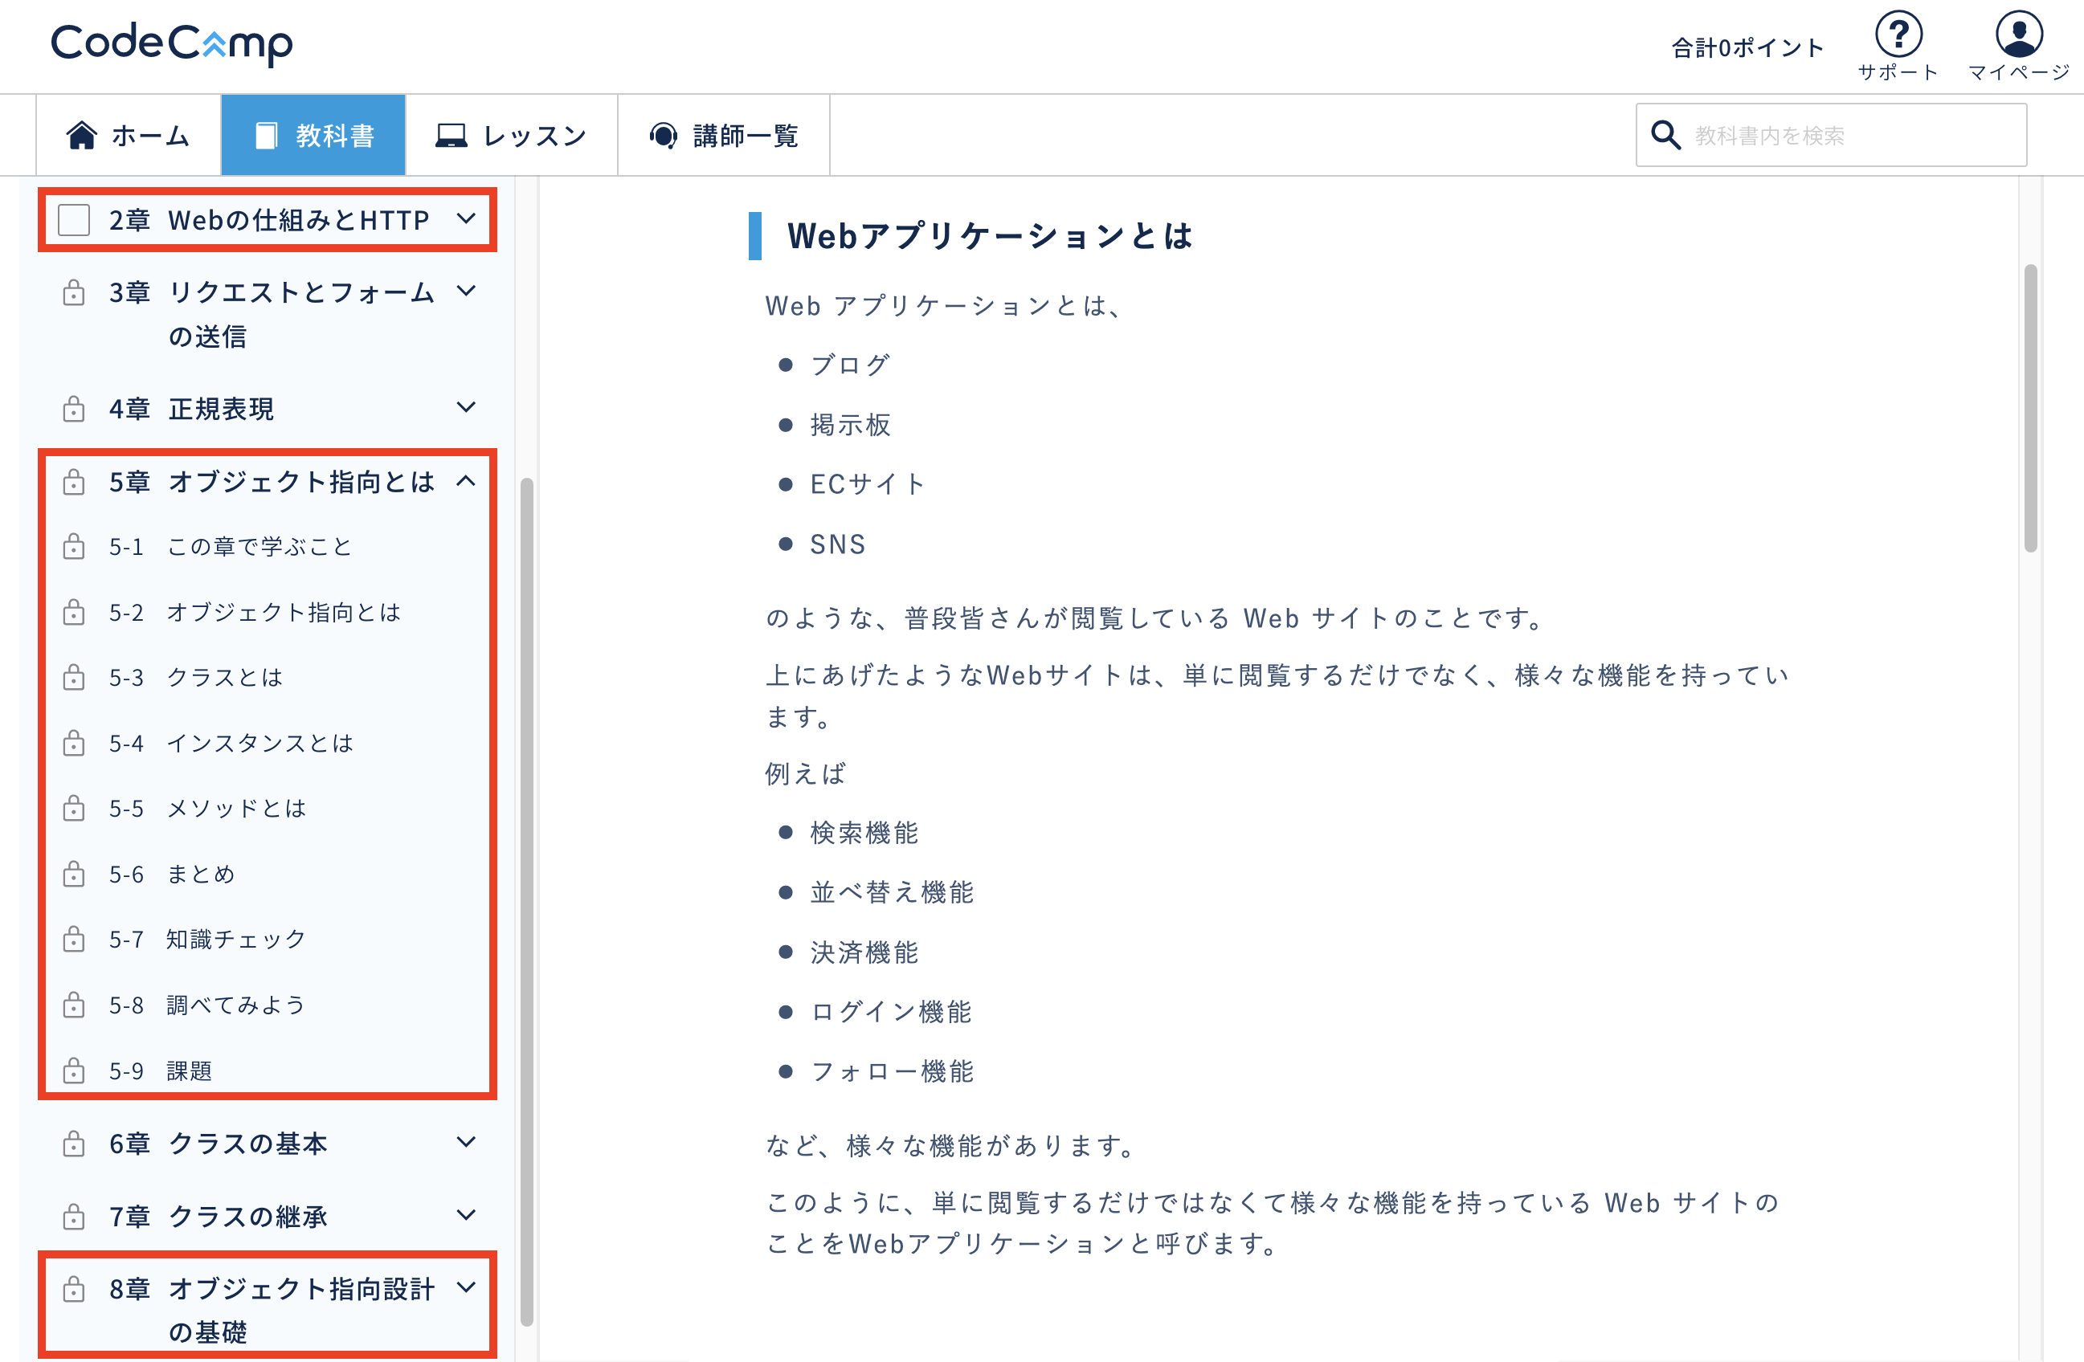
Task: Go to the ホーム tab
Action: (x=128, y=136)
